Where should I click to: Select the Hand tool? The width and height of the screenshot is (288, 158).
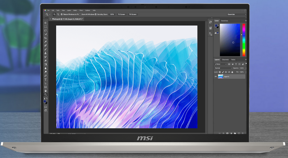point(45,91)
